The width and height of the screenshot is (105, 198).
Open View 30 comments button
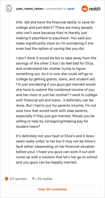click(52, 189)
